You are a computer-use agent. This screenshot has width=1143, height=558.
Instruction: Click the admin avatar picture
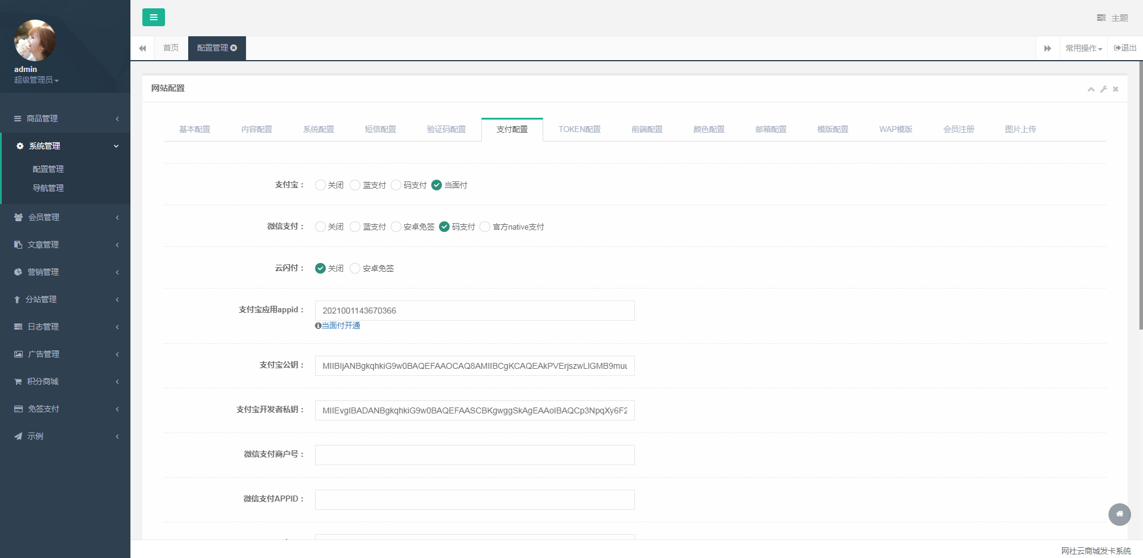coord(35,40)
